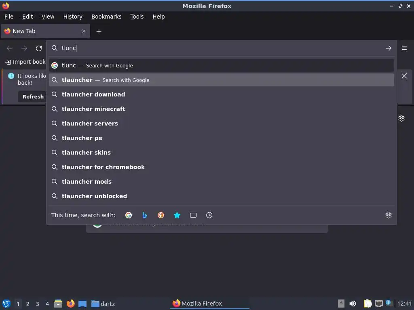Viewport: 414px width, 310px height.
Task: Select the New Tab tab
Action: pos(45,31)
